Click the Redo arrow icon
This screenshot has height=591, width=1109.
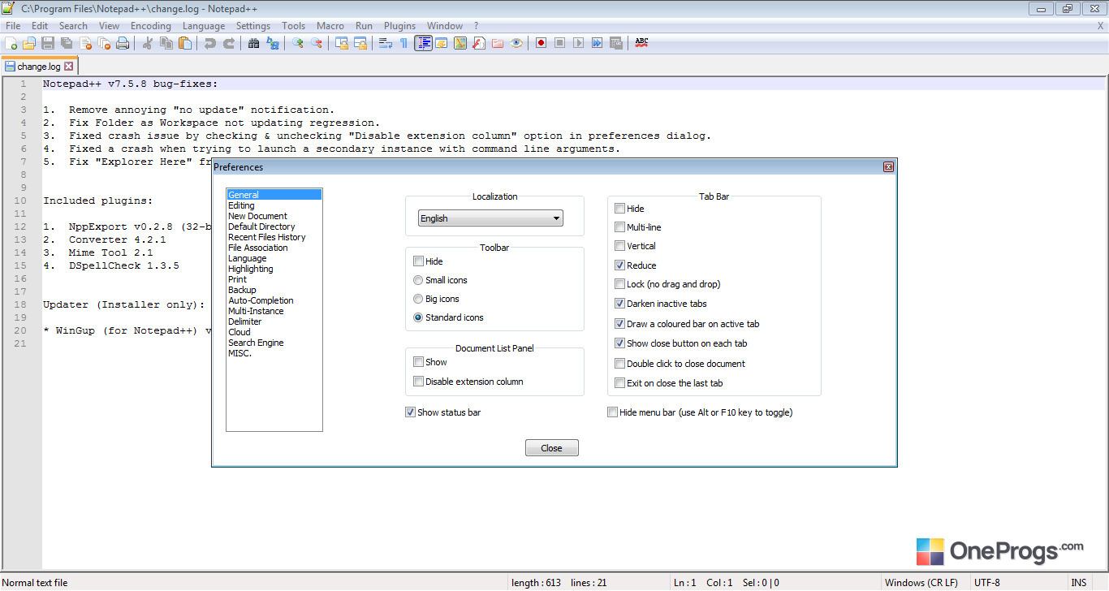(x=229, y=43)
